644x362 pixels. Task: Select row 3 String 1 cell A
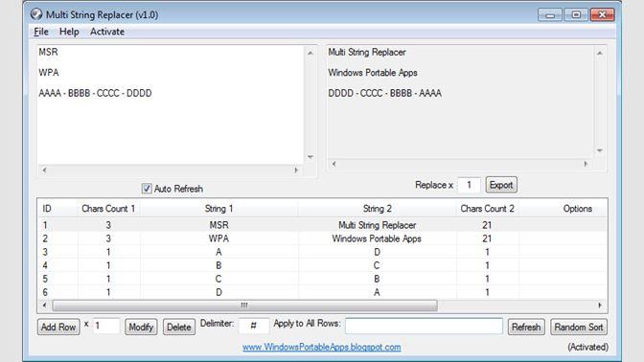218,252
